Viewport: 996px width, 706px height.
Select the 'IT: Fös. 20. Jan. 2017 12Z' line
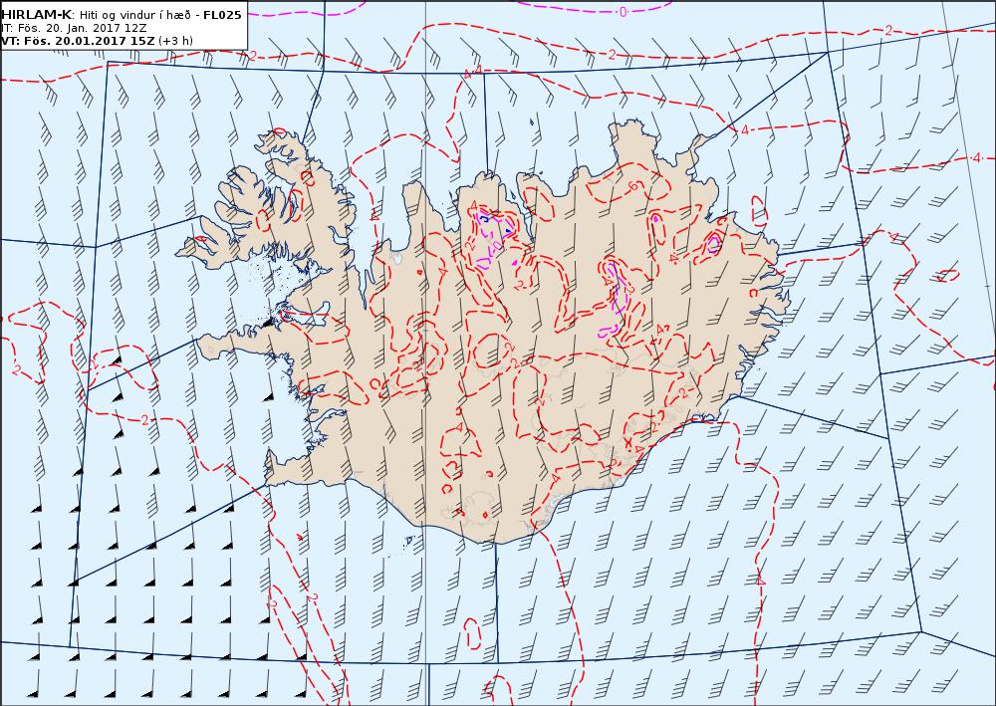(74, 28)
